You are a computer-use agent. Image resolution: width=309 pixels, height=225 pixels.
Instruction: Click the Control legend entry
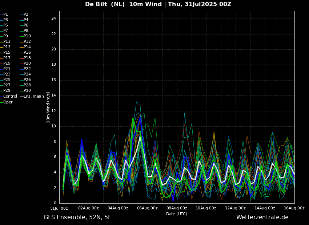coord(10,97)
